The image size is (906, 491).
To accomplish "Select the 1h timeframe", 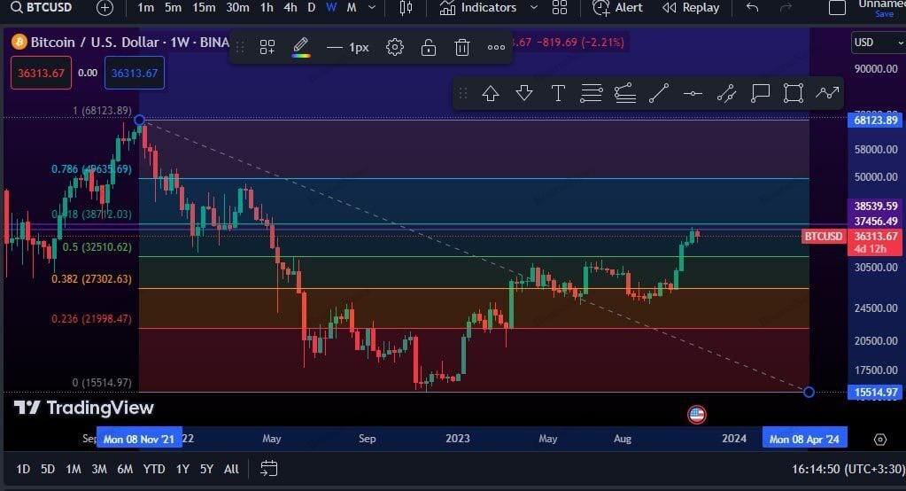I will point(267,7).
